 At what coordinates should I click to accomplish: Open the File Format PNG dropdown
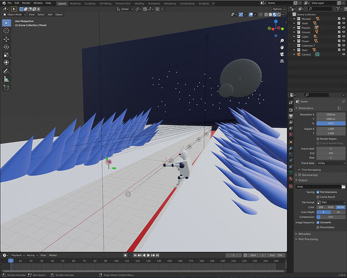tap(331, 202)
